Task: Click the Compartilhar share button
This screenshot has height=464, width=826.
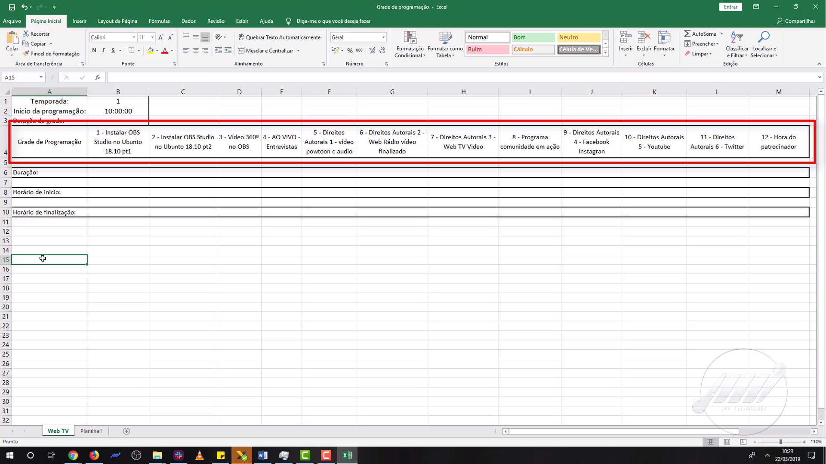Action: pyautogui.click(x=796, y=21)
